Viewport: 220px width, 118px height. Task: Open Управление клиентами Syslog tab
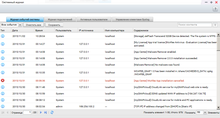pyautogui.click(x=133, y=19)
